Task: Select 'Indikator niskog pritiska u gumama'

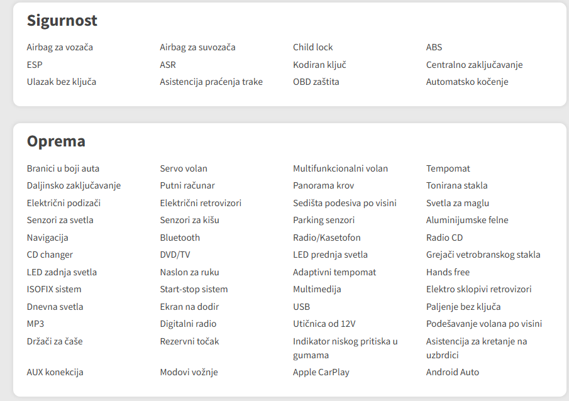Action: click(345, 348)
